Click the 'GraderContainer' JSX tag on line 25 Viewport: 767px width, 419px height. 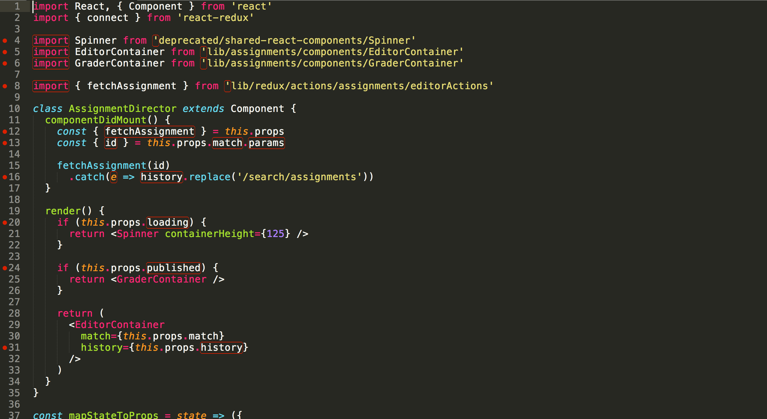161,279
